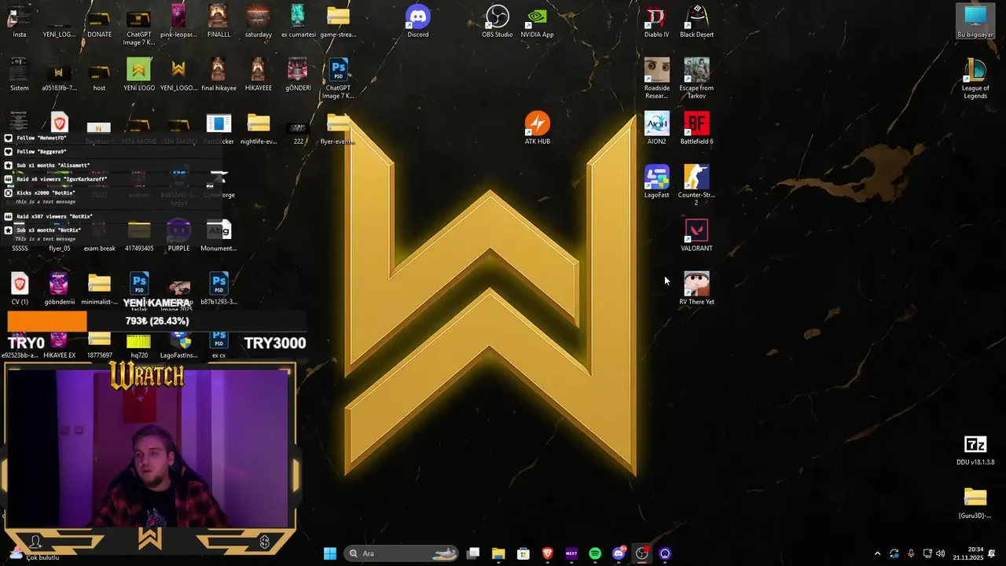Open the ATK HUB shortcut

[538, 128]
